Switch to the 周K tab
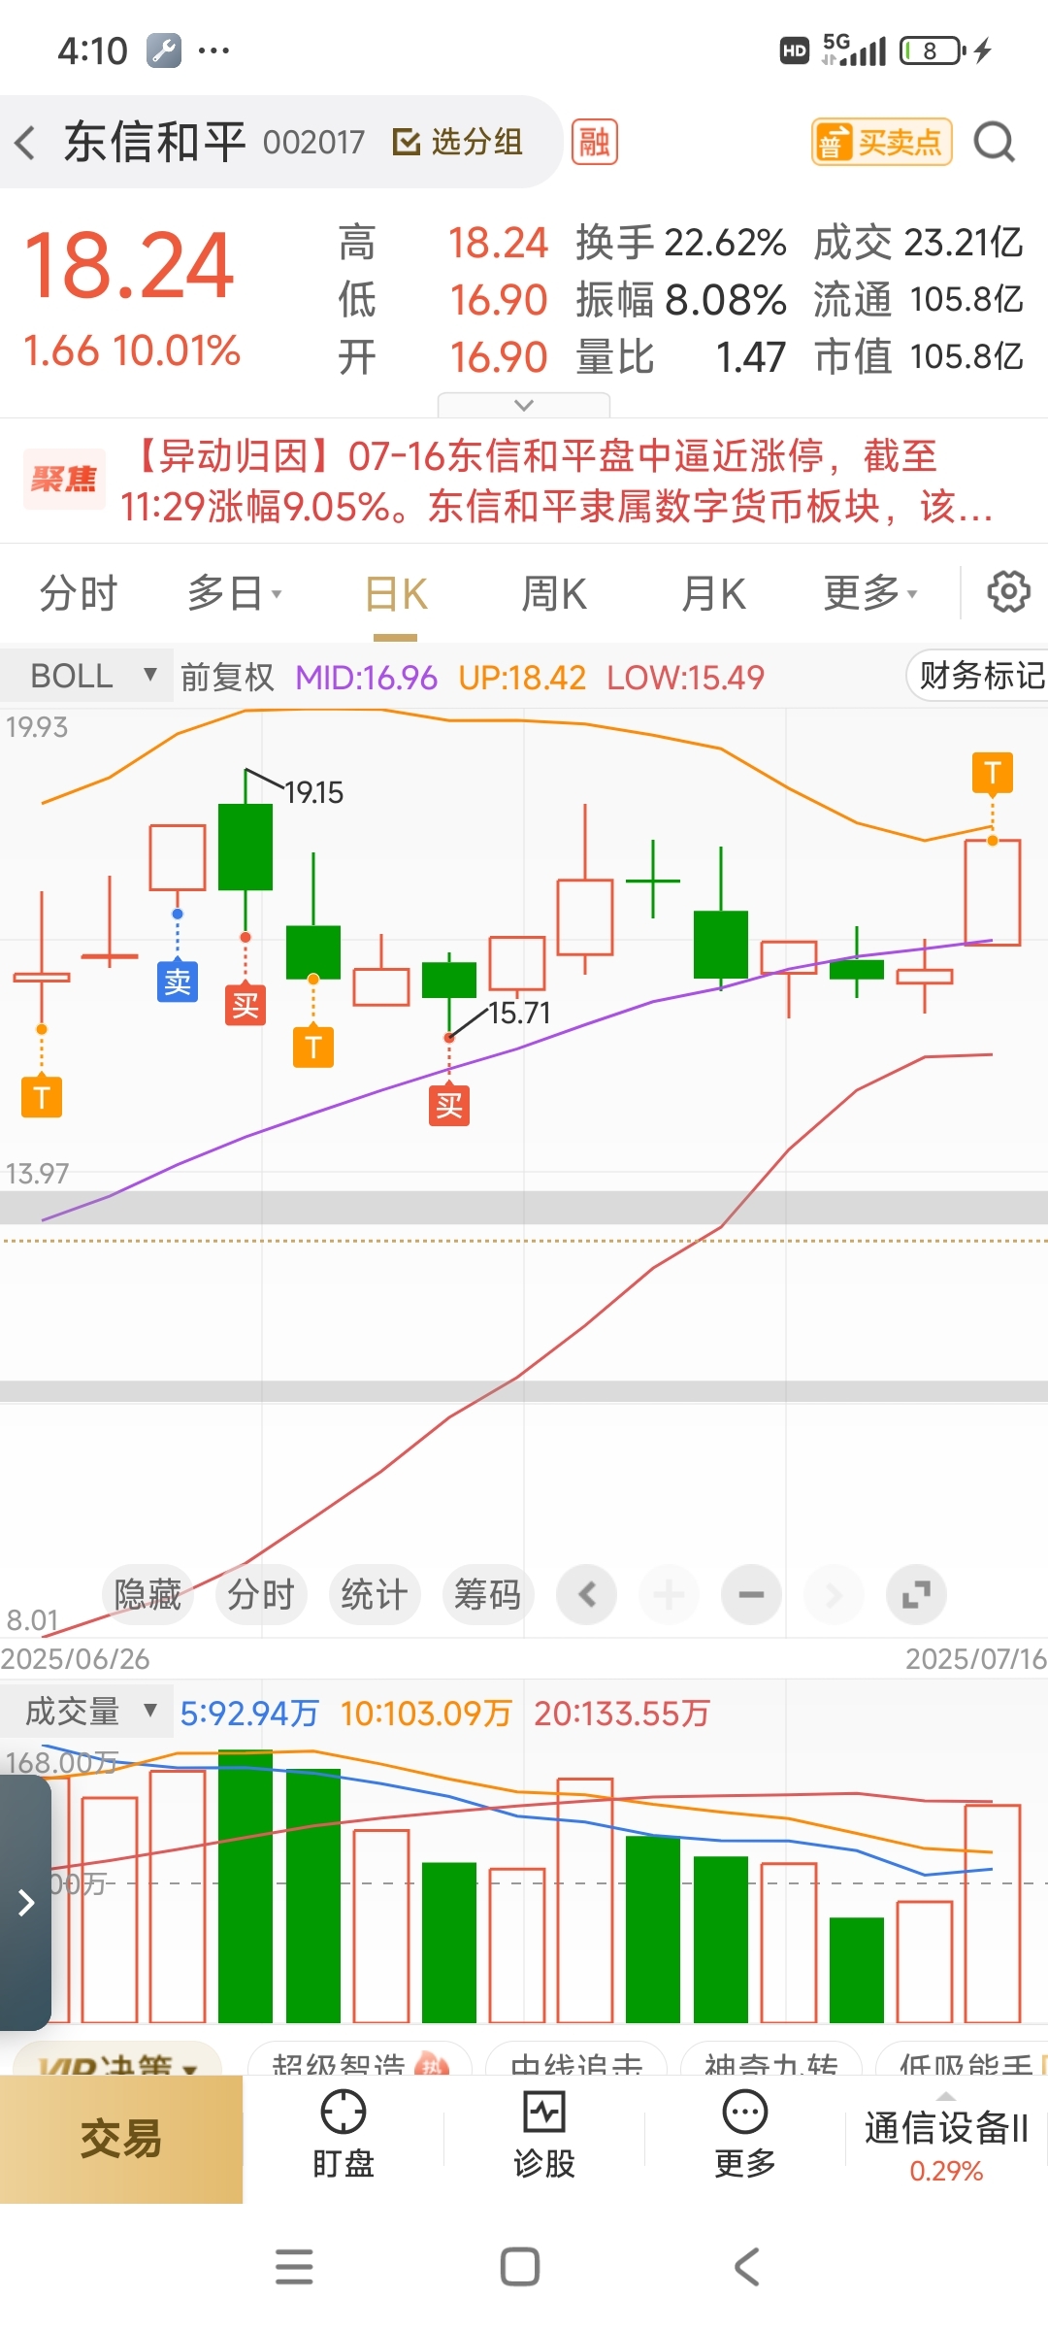The image size is (1048, 2330). click(554, 593)
